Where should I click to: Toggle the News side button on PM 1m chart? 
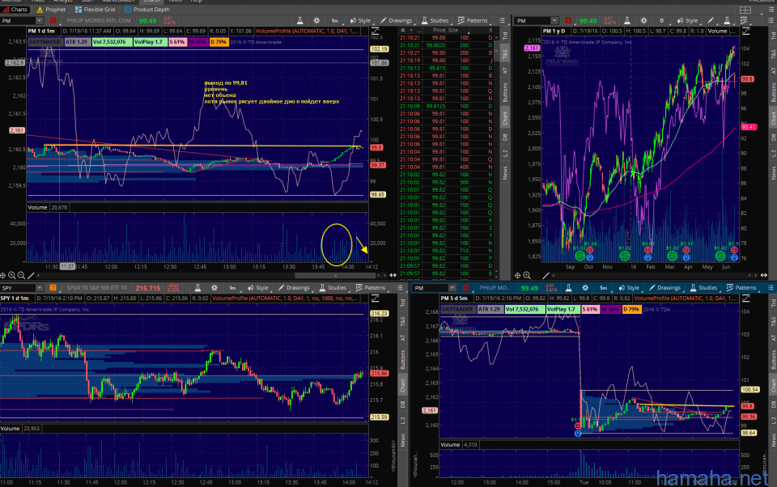[505, 172]
